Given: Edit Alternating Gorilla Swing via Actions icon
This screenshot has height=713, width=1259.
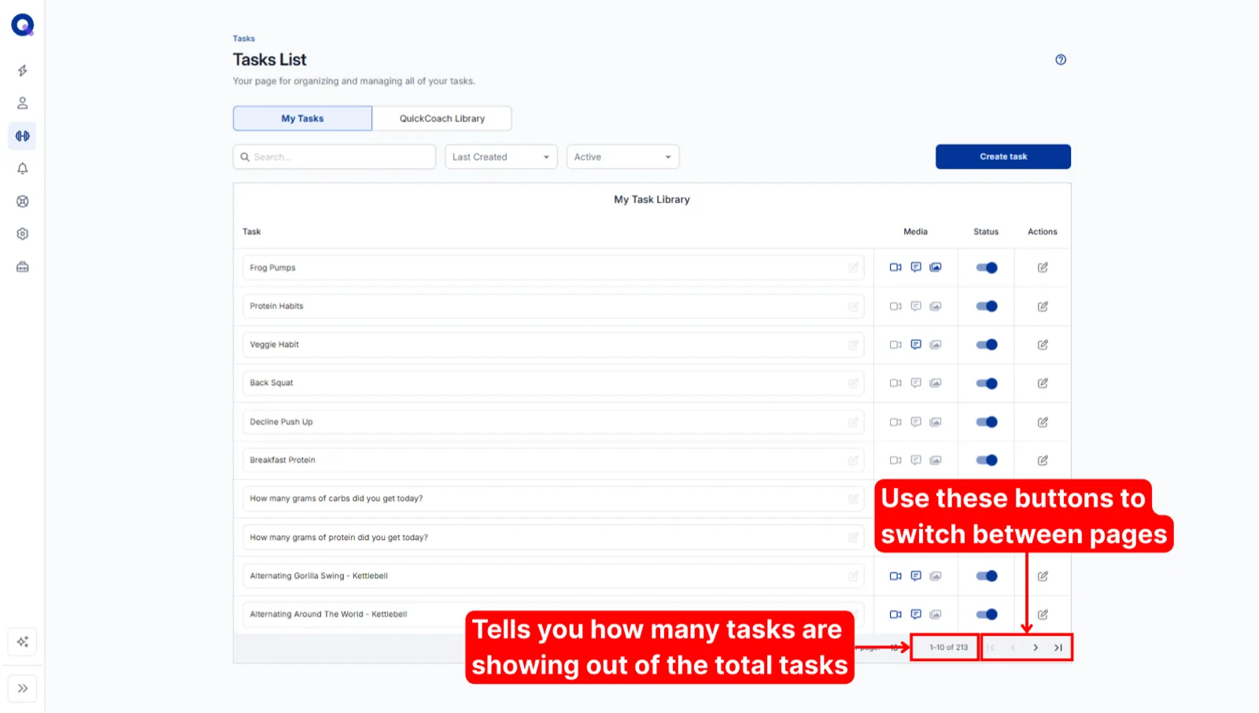Looking at the screenshot, I should point(1043,576).
